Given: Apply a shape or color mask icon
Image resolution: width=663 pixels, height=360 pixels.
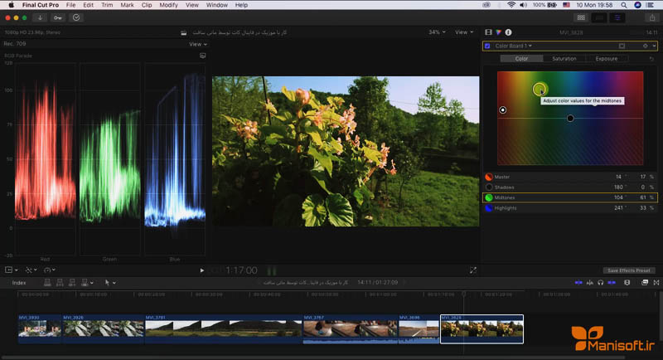Looking at the screenshot, I should pos(622,46).
